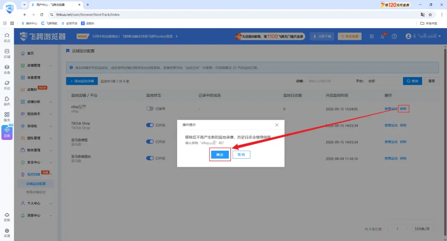
Task: Select the 店铺监控配置 submenu item
Action: [36, 184]
